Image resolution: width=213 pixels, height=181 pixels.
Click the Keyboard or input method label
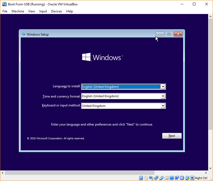click(61, 105)
